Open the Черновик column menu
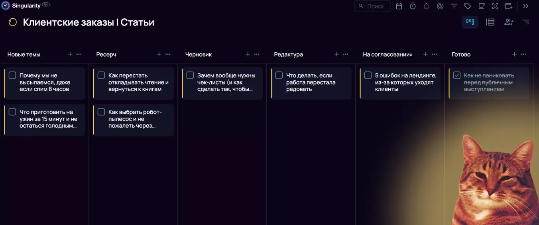Viewport: 539px width, 225px height. coord(257,54)
